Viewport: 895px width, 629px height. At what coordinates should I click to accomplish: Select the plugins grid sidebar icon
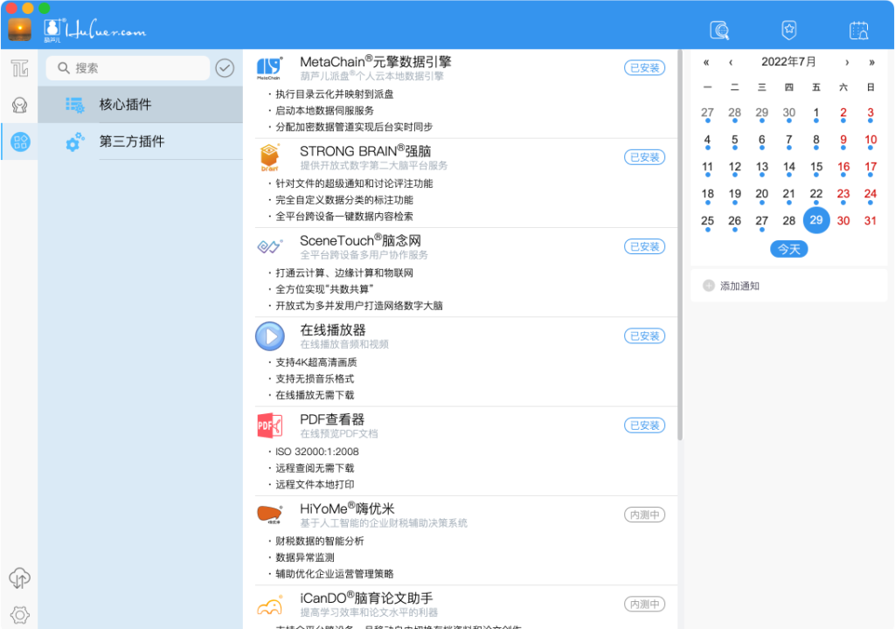coord(20,142)
